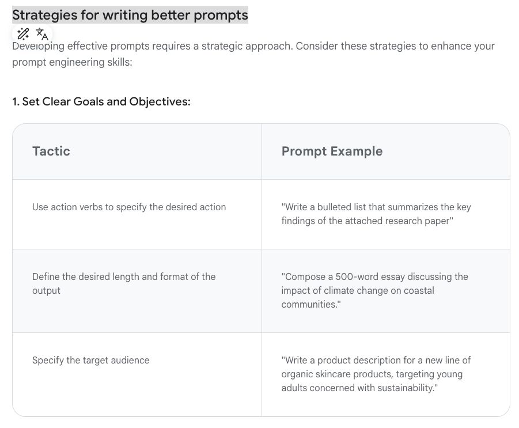This screenshot has width=519, height=428.
Task: Click the language translation icon beside the pen
Action: pyautogui.click(x=41, y=35)
